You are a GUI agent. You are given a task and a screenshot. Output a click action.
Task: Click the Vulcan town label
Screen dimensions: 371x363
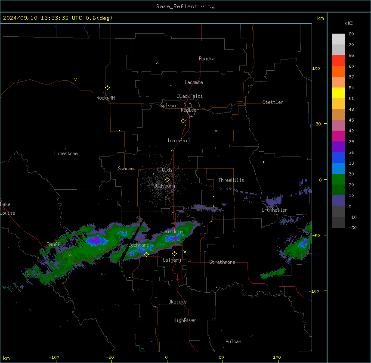click(233, 341)
